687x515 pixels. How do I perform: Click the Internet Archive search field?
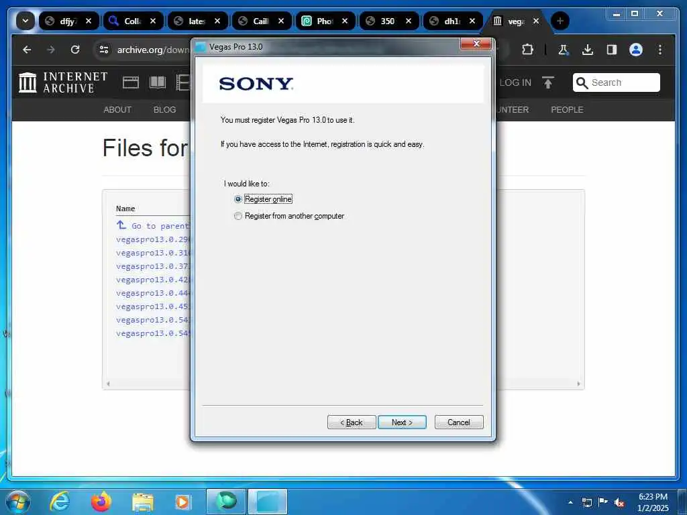click(616, 82)
